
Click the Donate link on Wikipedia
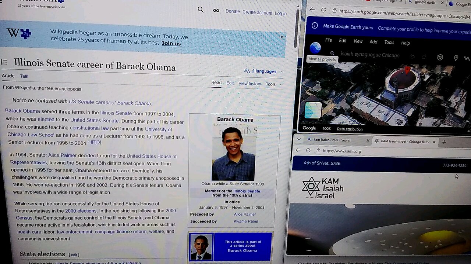233,11
